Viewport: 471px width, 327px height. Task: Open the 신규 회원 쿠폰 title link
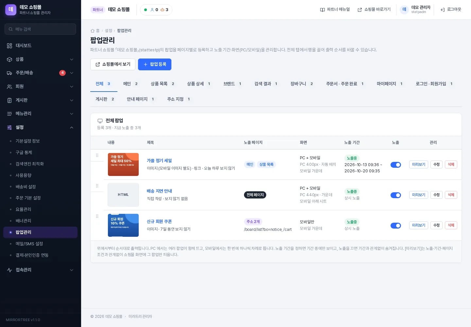159,222
